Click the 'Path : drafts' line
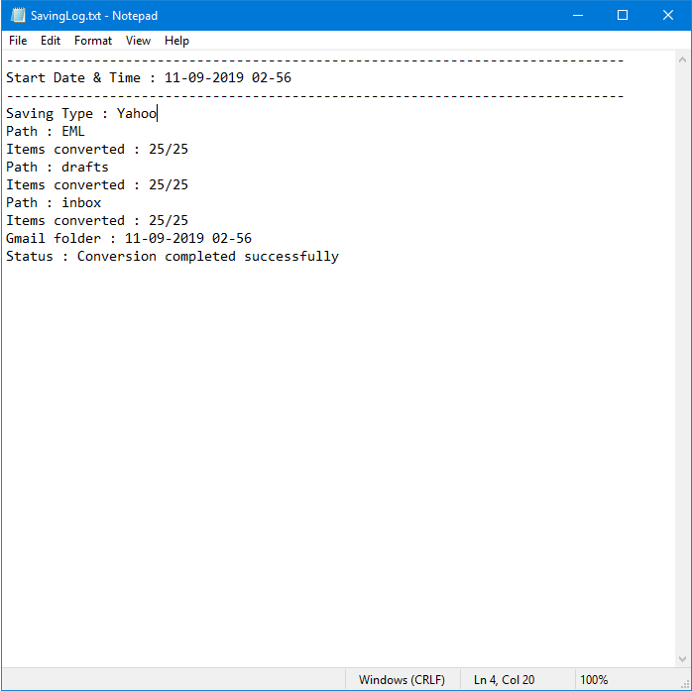Image resolution: width=692 pixels, height=691 pixels. (57, 167)
